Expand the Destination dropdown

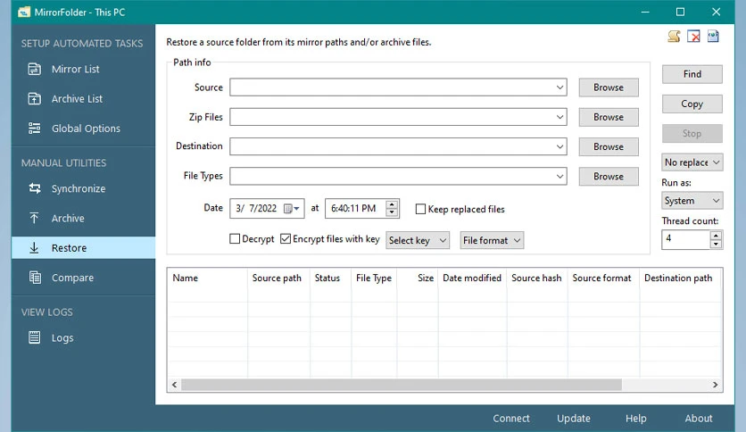[x=559, y=146]
